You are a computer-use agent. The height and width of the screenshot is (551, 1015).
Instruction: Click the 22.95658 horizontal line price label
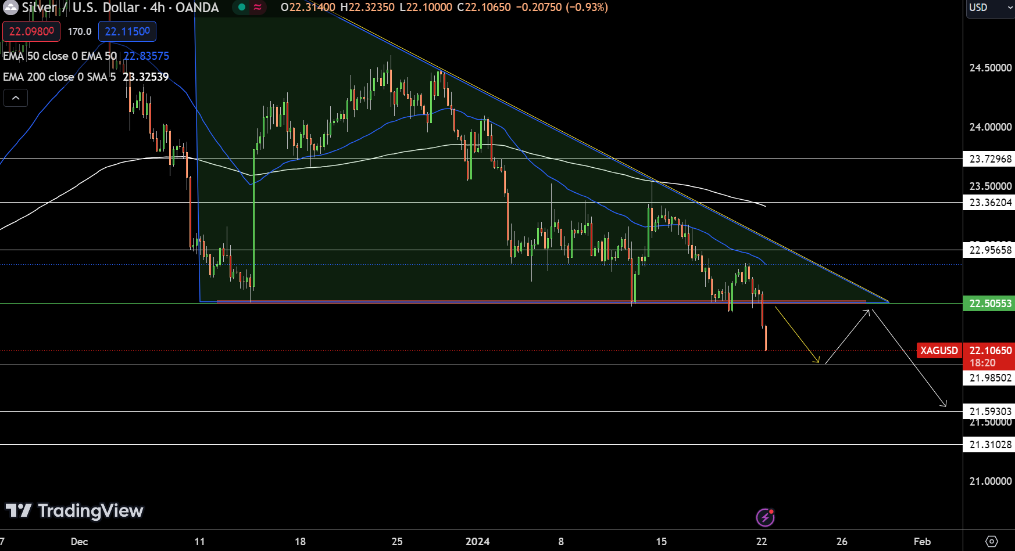click(989, 250)
